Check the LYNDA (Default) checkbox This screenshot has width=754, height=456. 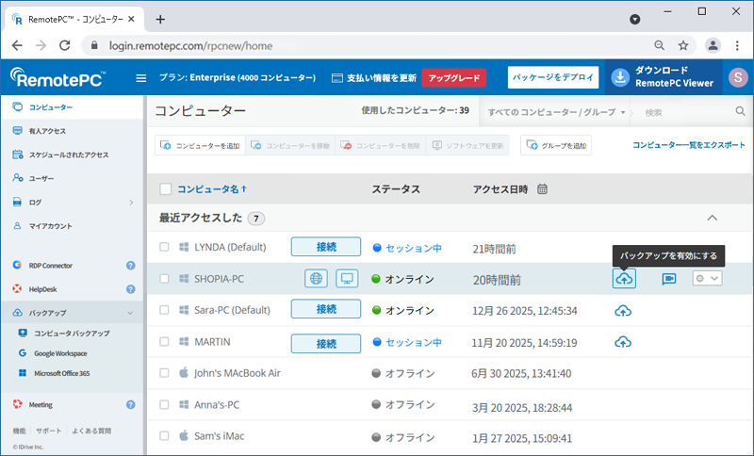click(164, 247)
